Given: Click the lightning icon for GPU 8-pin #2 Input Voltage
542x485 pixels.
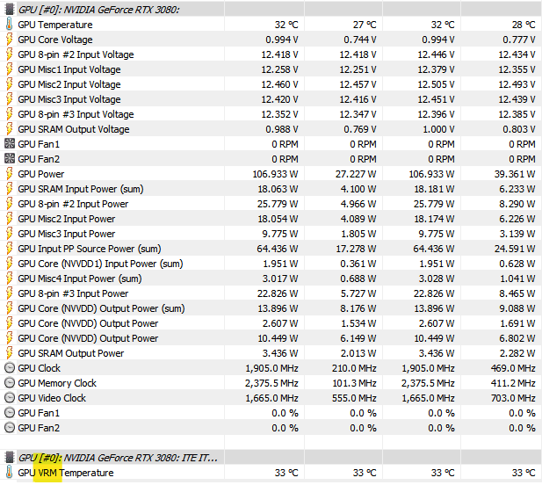Looking at the screenshot, I should (10, 54).
